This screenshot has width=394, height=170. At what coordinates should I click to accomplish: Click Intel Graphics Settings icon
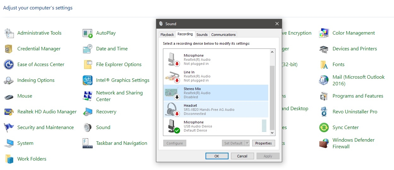click(x=88, y=80)
